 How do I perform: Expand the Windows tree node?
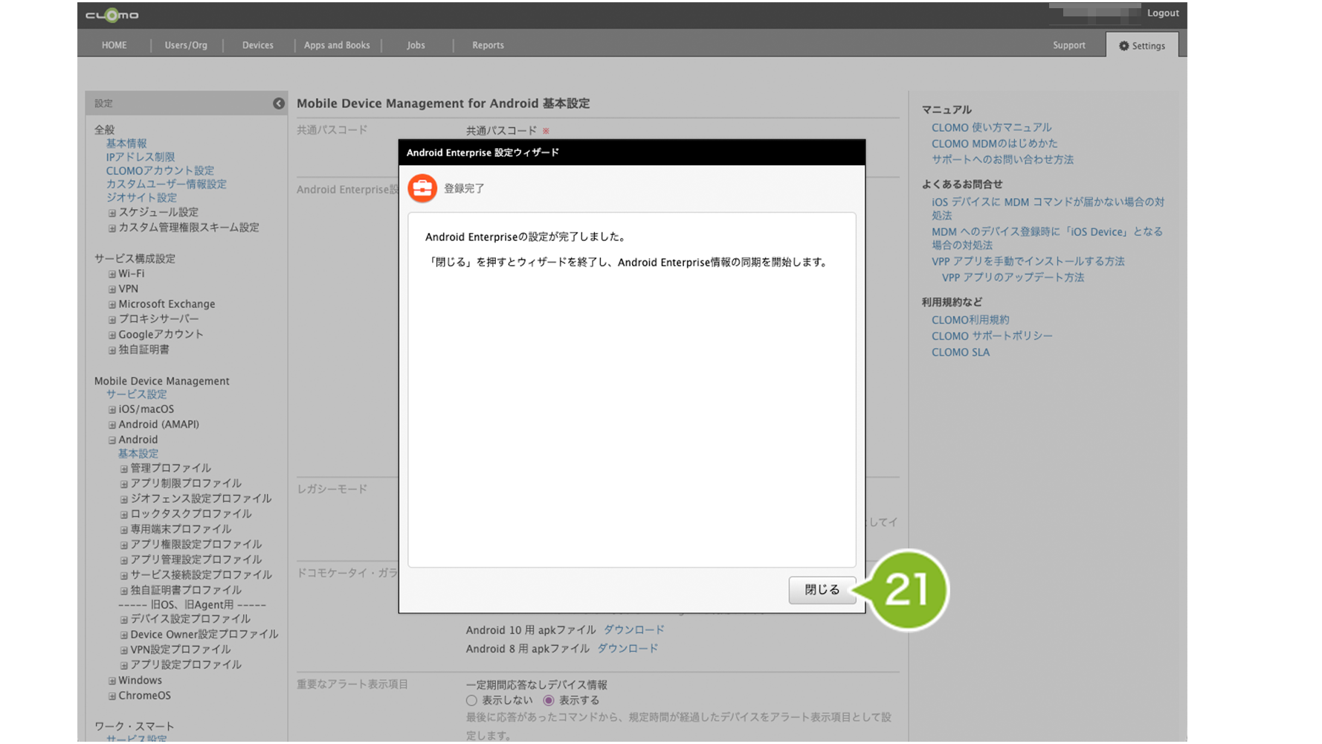click(x=112, y=682)
